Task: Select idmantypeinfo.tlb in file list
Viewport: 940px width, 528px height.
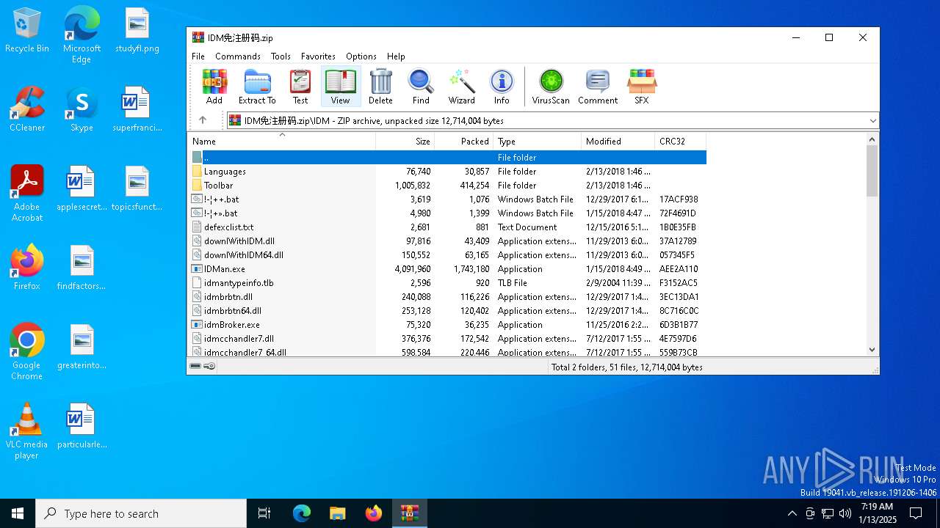Action: (447, 283)
